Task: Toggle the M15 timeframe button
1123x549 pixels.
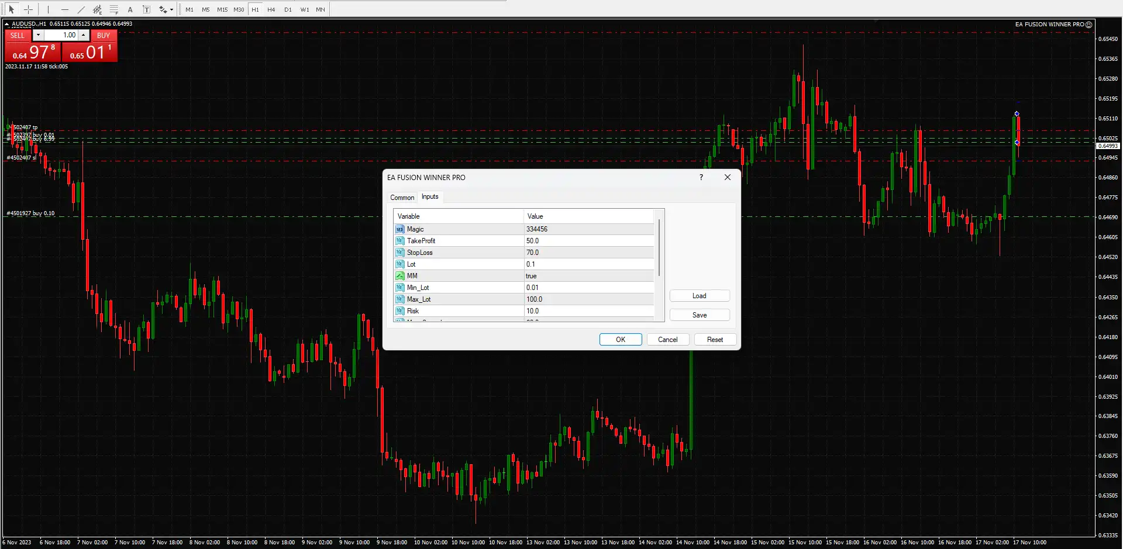Action: click(x=222, y=9)
